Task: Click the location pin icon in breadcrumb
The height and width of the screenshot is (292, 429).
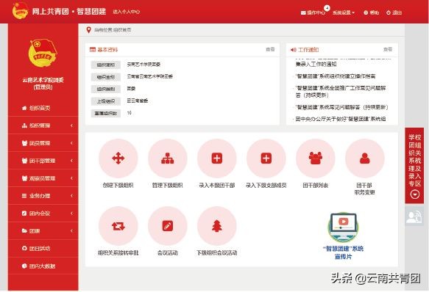Action: click(x=88, y=30)
